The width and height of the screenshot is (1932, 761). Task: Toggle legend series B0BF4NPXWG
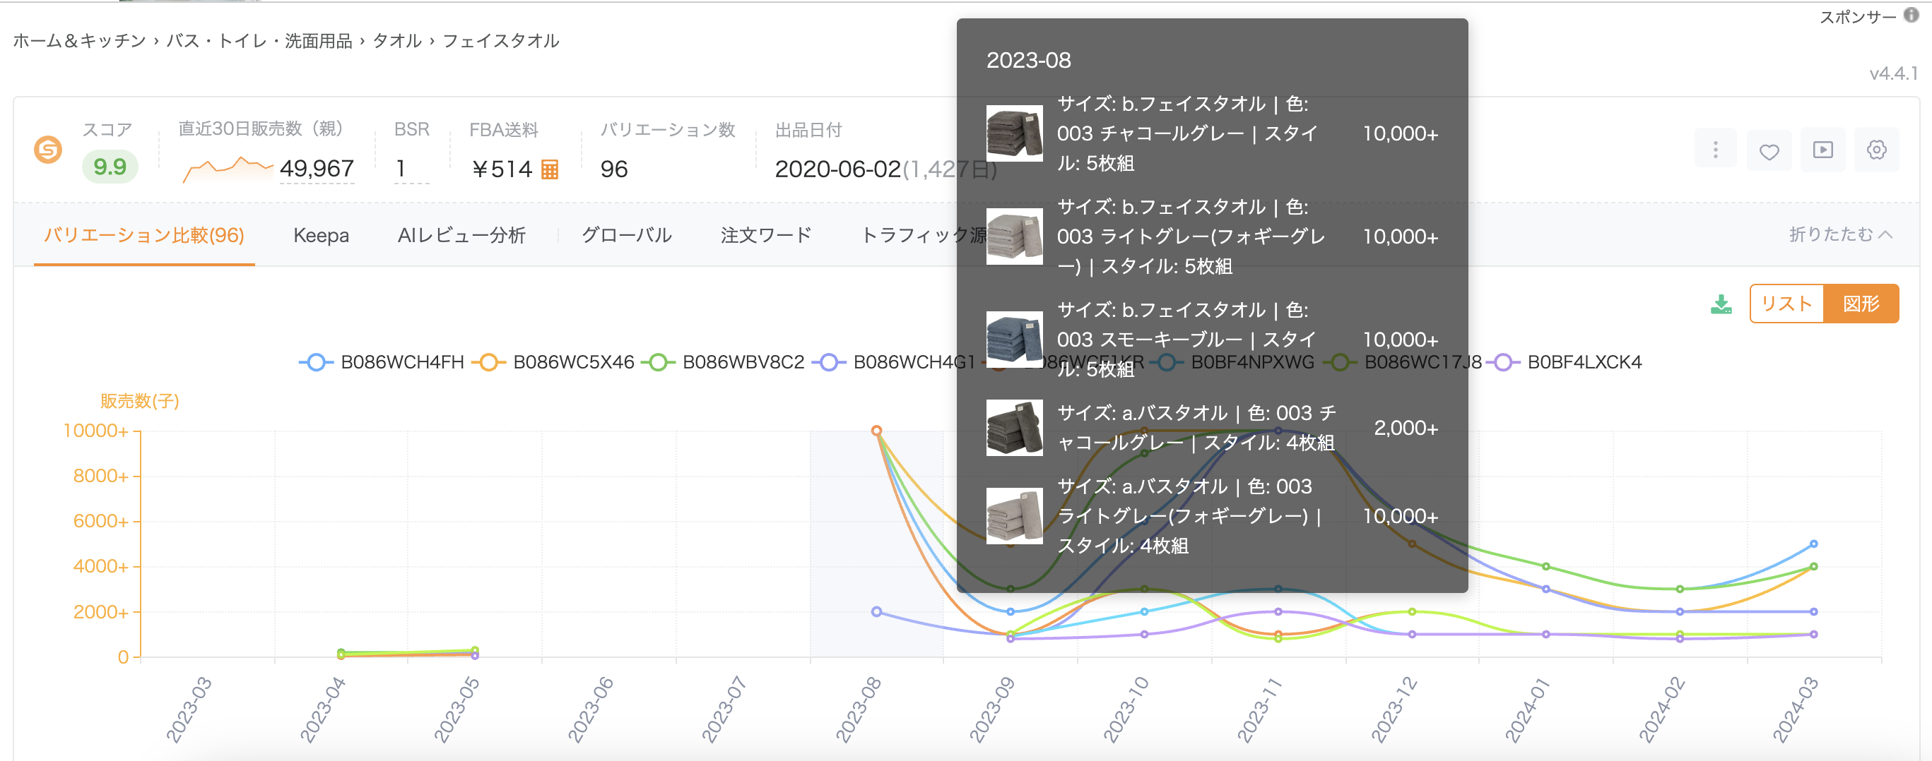[1233, 363]
